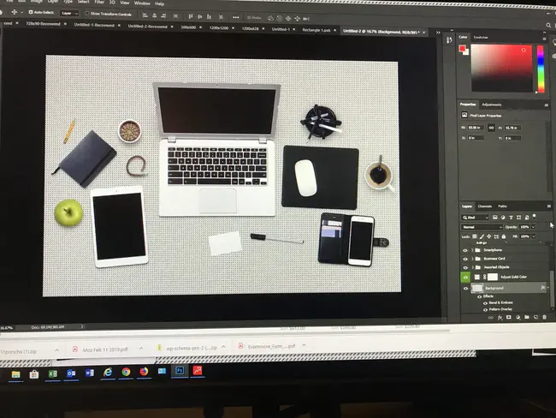Create new fill or adjustment layer icon
The width and height of the screenshot is (556, 418).
[518, 318]
